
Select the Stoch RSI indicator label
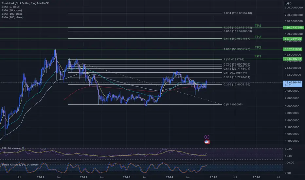click(x=20, y=165)
